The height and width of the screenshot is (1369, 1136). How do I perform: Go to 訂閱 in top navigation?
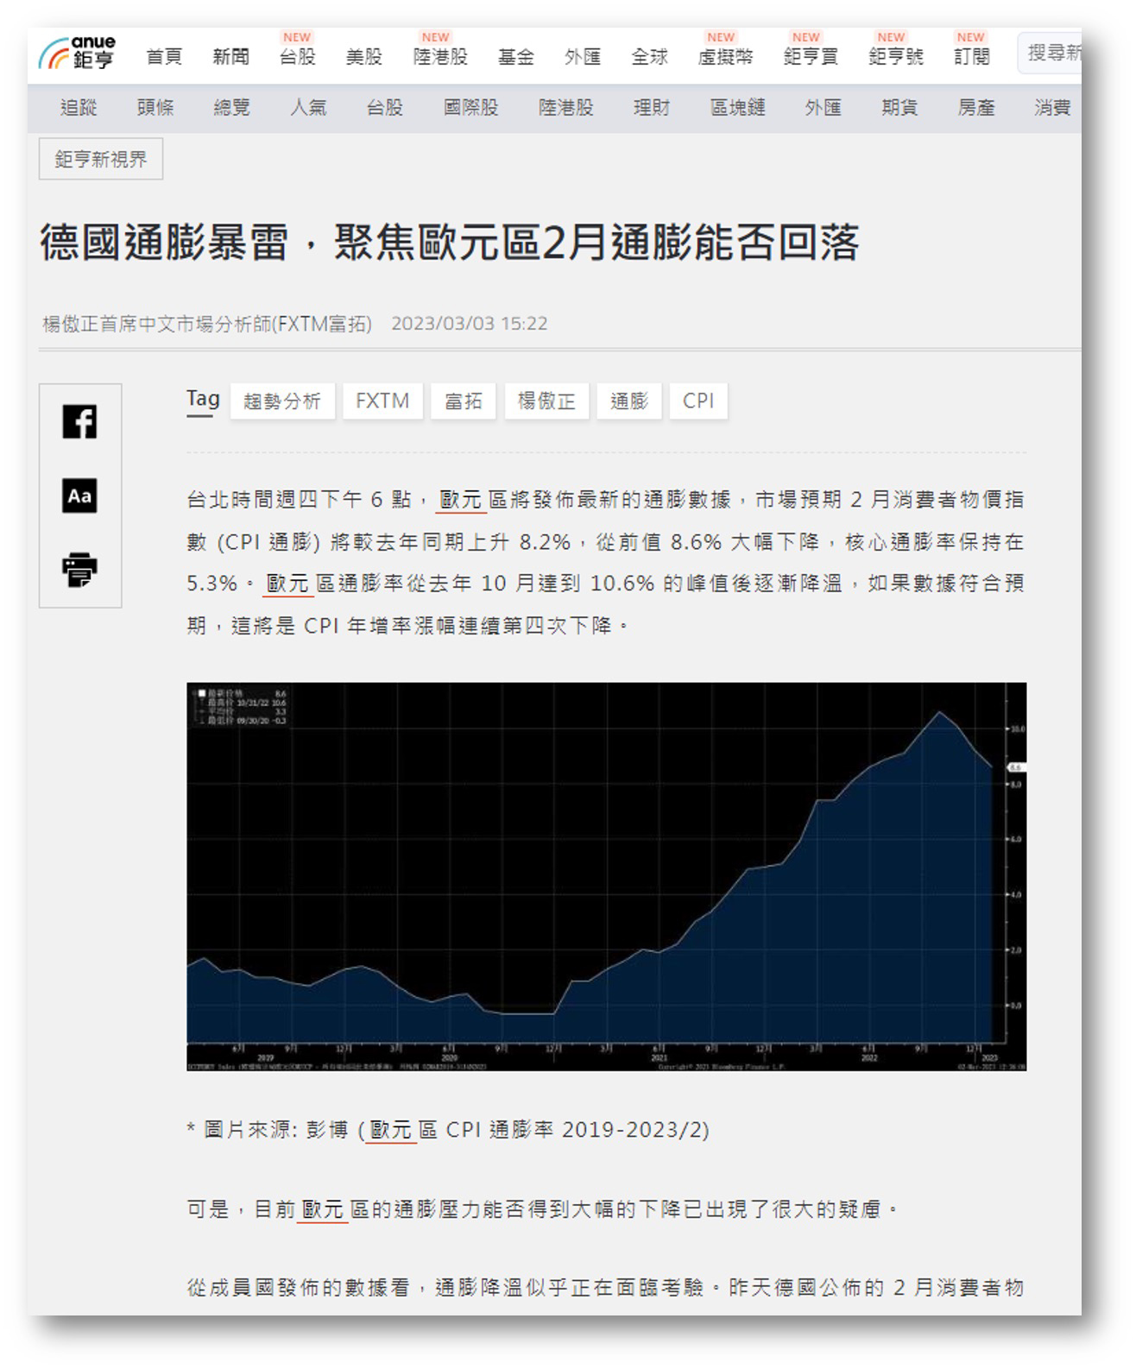pyautogui.click(x=971, y=57)
